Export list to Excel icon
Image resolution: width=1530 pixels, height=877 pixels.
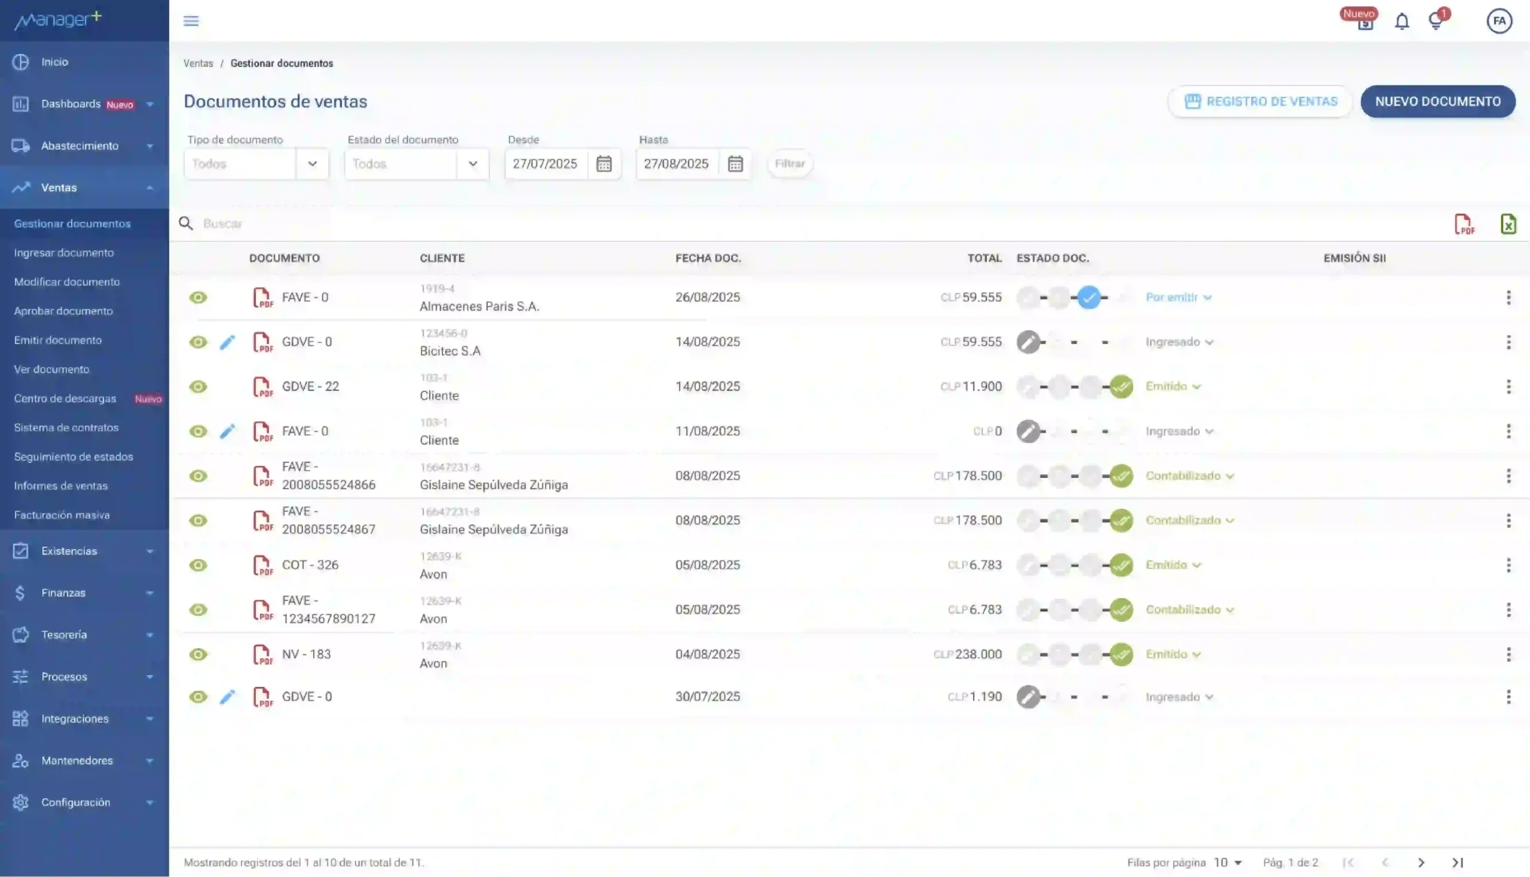point(1508,224)
